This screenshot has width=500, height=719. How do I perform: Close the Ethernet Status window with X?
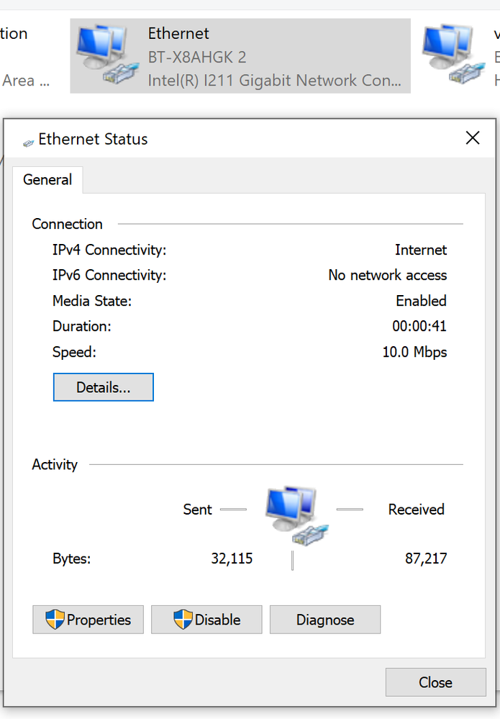[473, 138]
